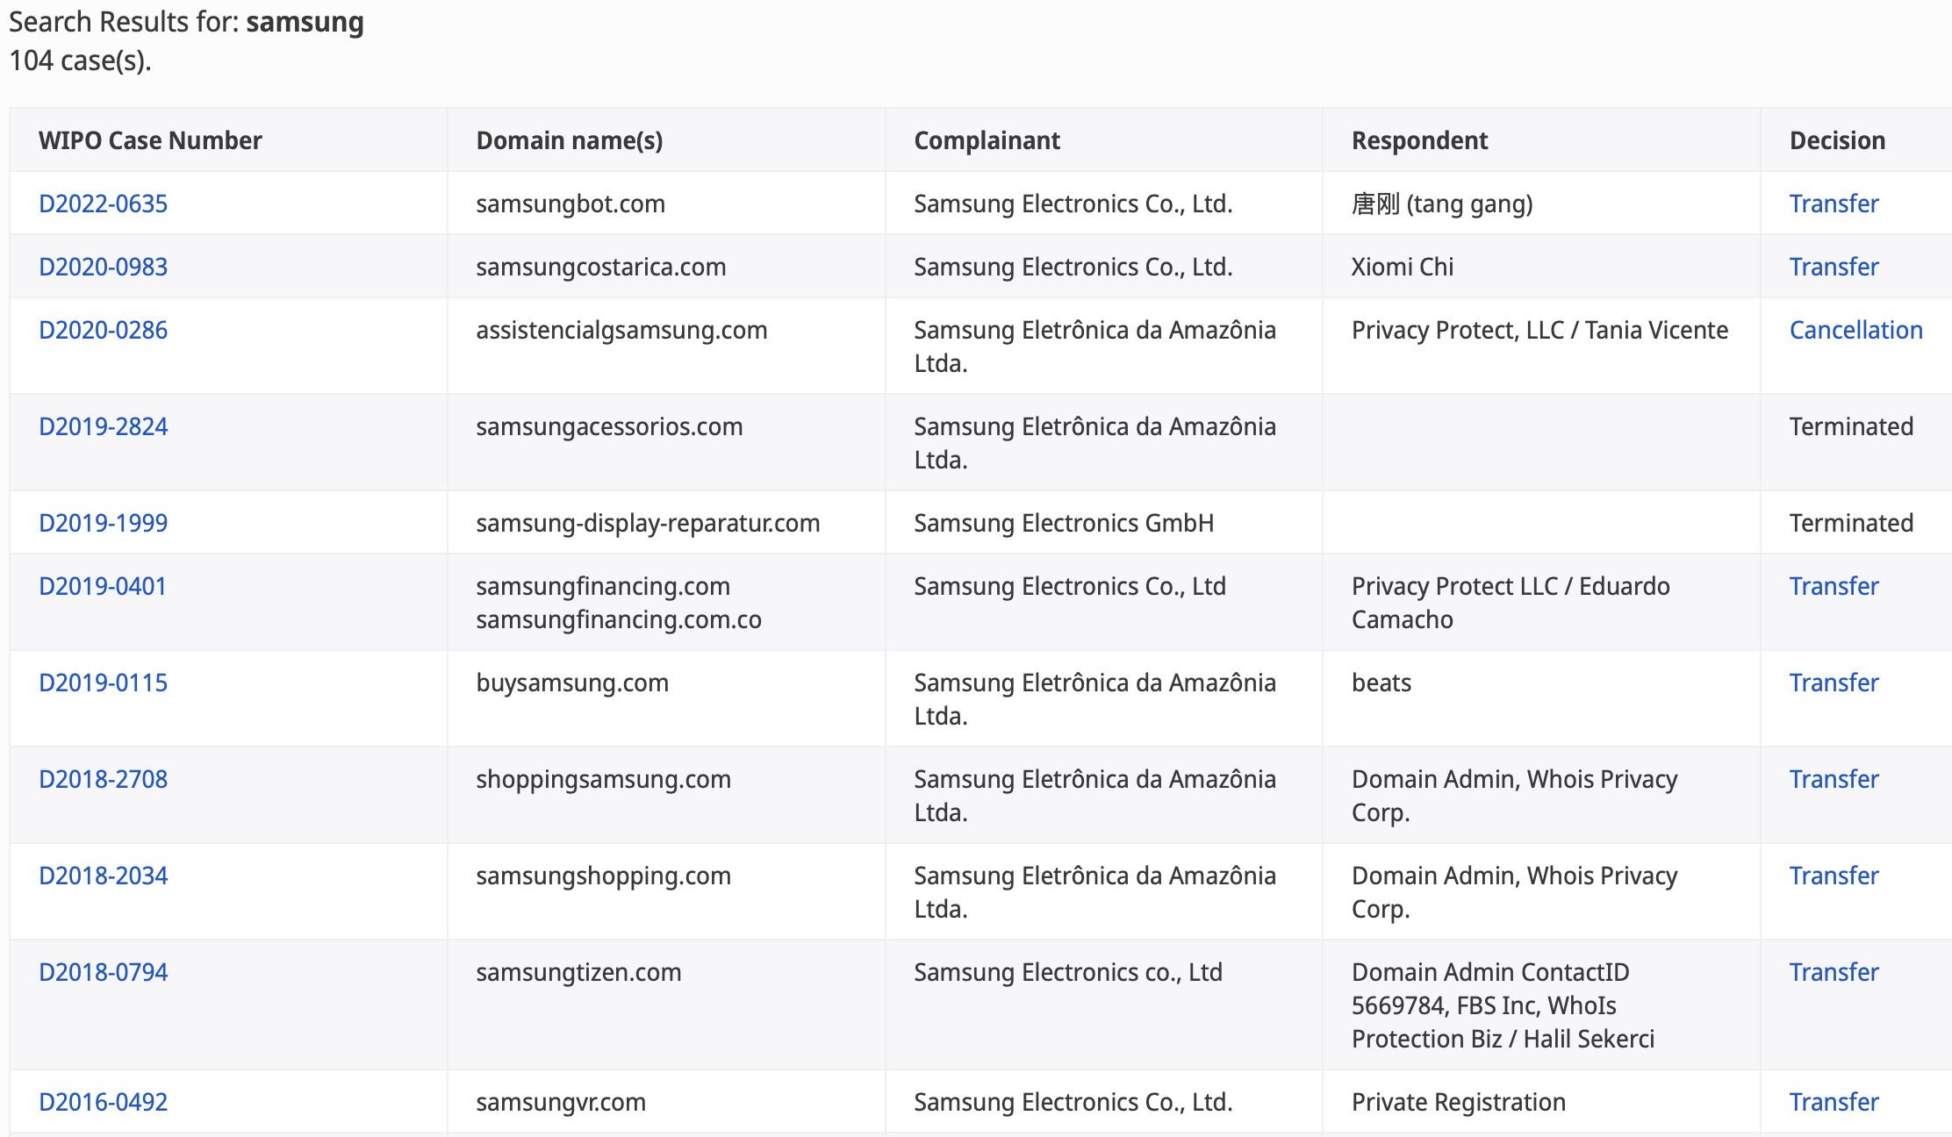This screenshot has height=1137, width=1952.
Task: Open case D2019-2824 link
Action: pyautogui.click(x=103, y=426)
